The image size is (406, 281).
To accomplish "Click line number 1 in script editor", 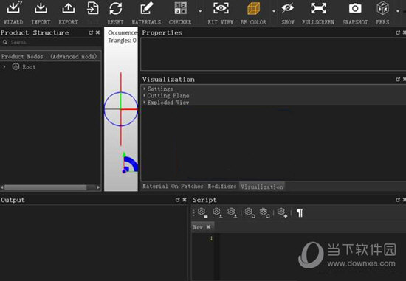I will (211, 238).
